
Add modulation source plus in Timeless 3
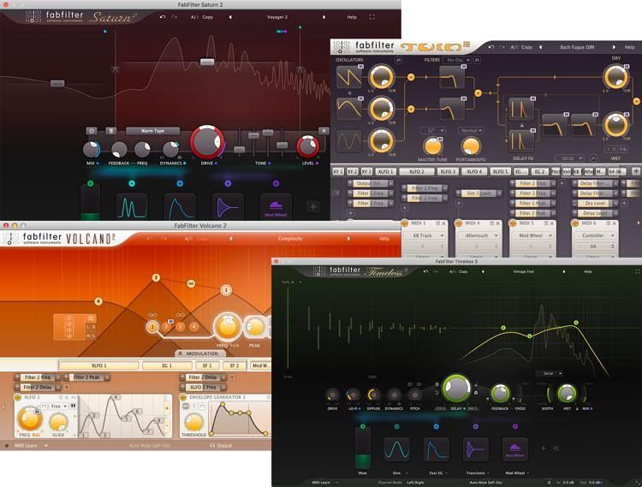pyautogui.click(x=544, y=448)
